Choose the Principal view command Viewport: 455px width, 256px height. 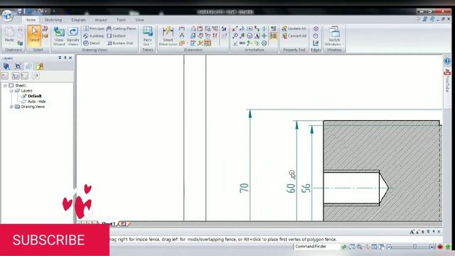point(94,28)
